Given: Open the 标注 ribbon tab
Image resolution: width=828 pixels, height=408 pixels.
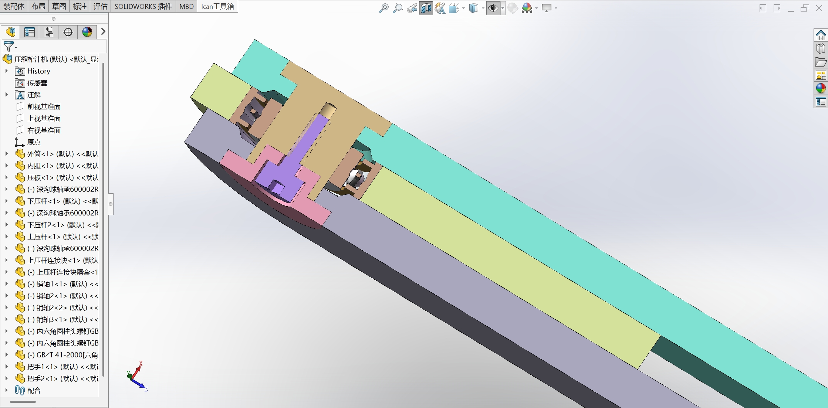Looking at the screenshot, I should pyautogui.click(x=80, y=6).
